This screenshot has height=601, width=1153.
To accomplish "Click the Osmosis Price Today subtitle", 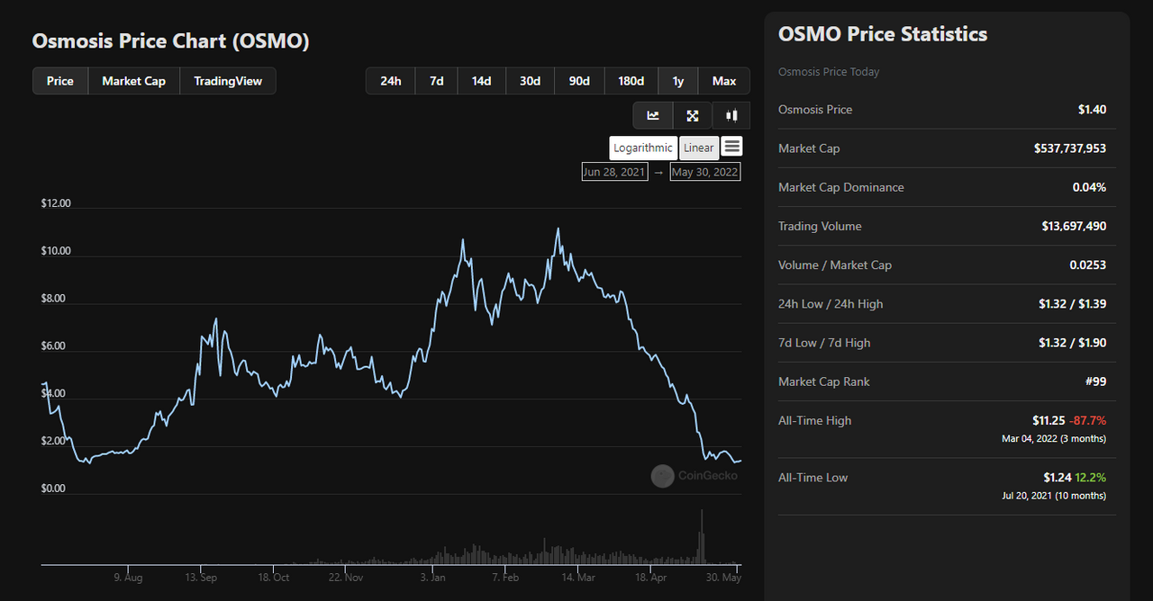I will (829, 72).
